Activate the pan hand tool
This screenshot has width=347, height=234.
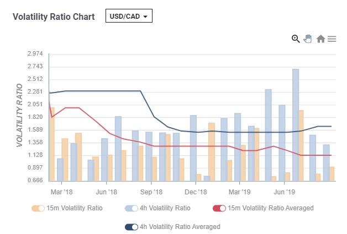(308, 39)
